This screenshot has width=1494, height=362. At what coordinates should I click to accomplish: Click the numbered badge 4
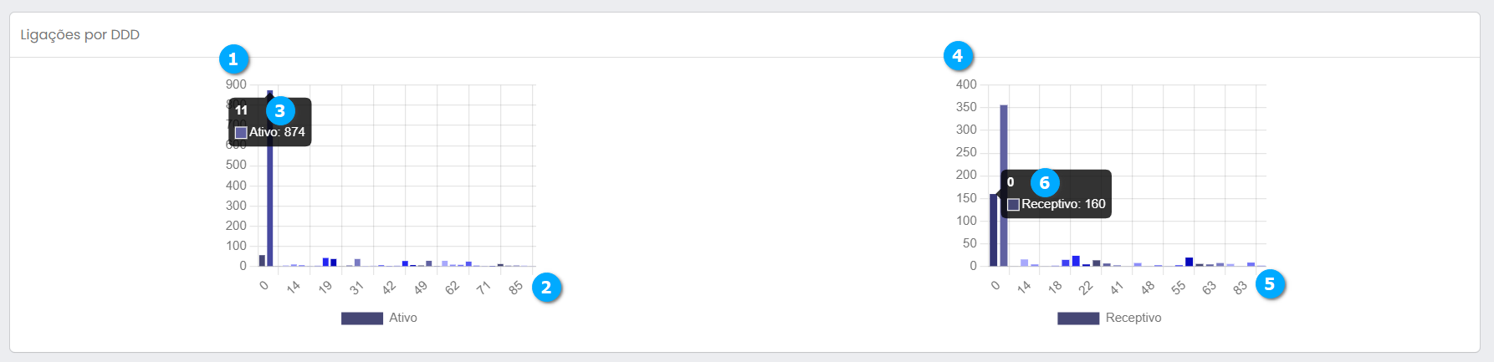click(x=958, y=56)
